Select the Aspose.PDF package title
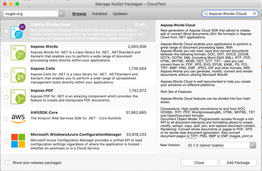Image resolution: width=262 pixels, height=171 pixels. click(x=42, y=91)
